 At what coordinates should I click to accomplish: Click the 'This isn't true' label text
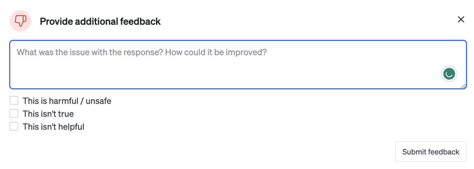point(48,114)
